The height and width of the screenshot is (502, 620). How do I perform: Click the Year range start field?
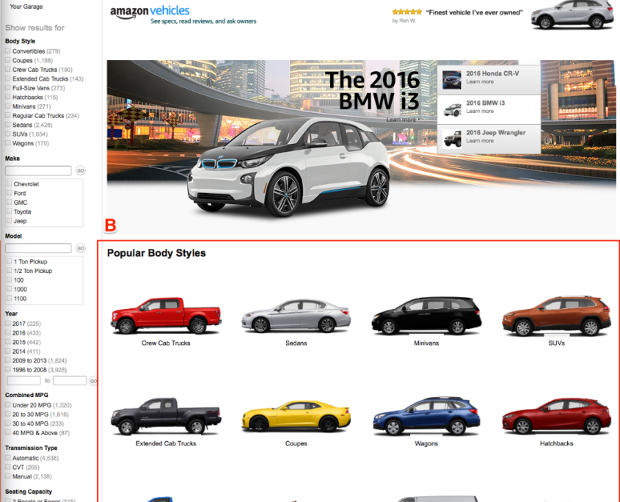coord(23,381)
